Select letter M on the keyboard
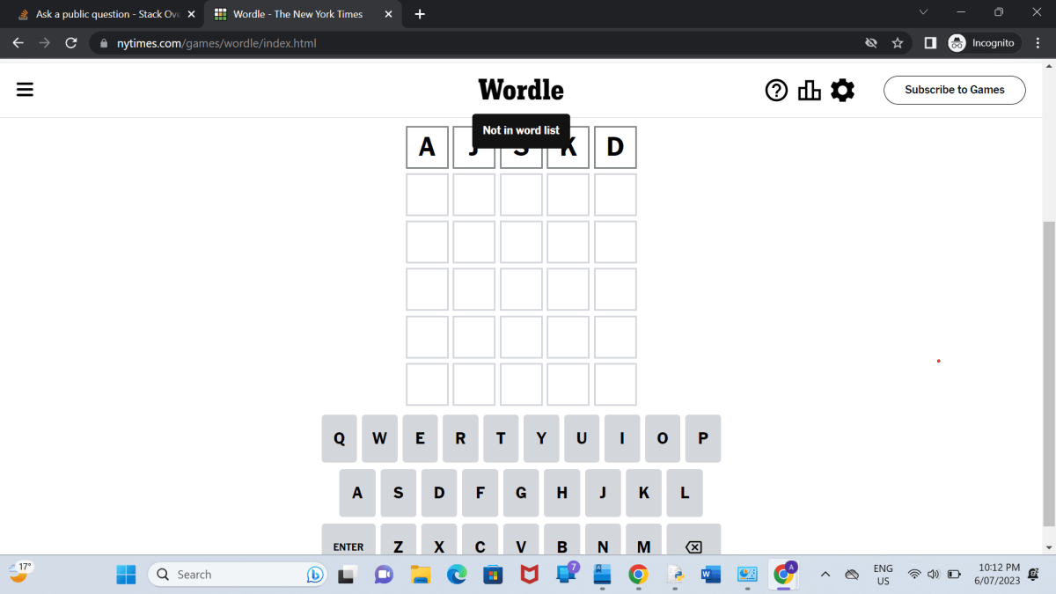 pyautogui.click(x=643, y=546)
